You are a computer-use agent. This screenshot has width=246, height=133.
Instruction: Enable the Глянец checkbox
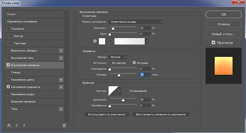[x=8, y=72]
